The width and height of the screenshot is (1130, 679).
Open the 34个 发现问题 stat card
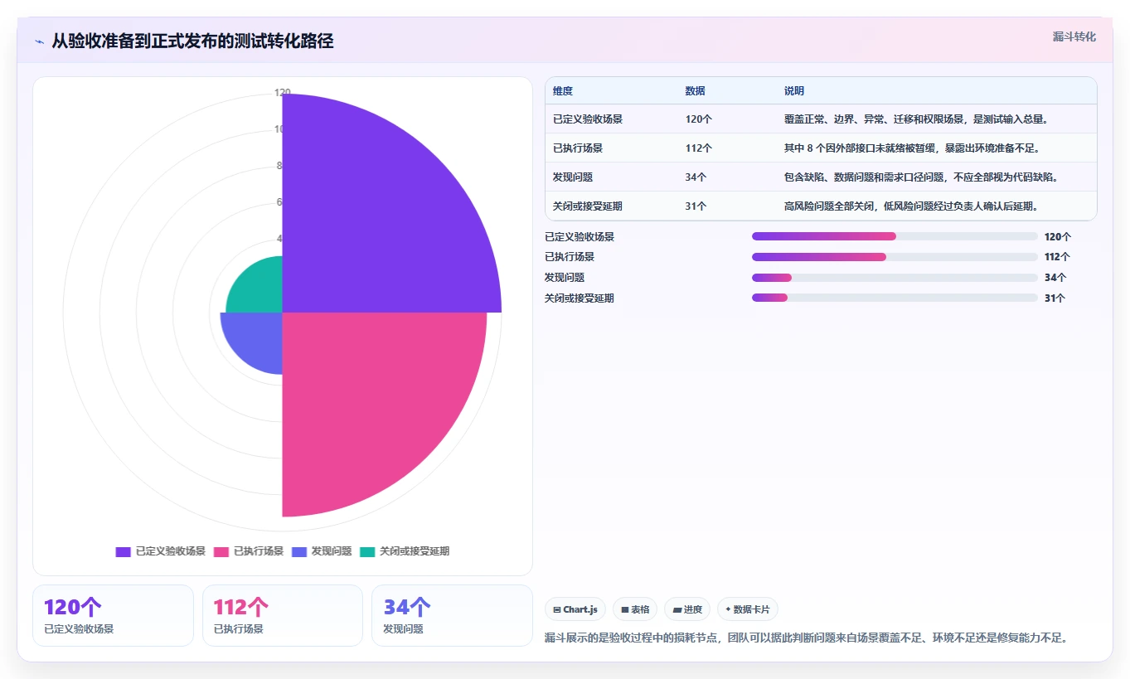point(452,615)
